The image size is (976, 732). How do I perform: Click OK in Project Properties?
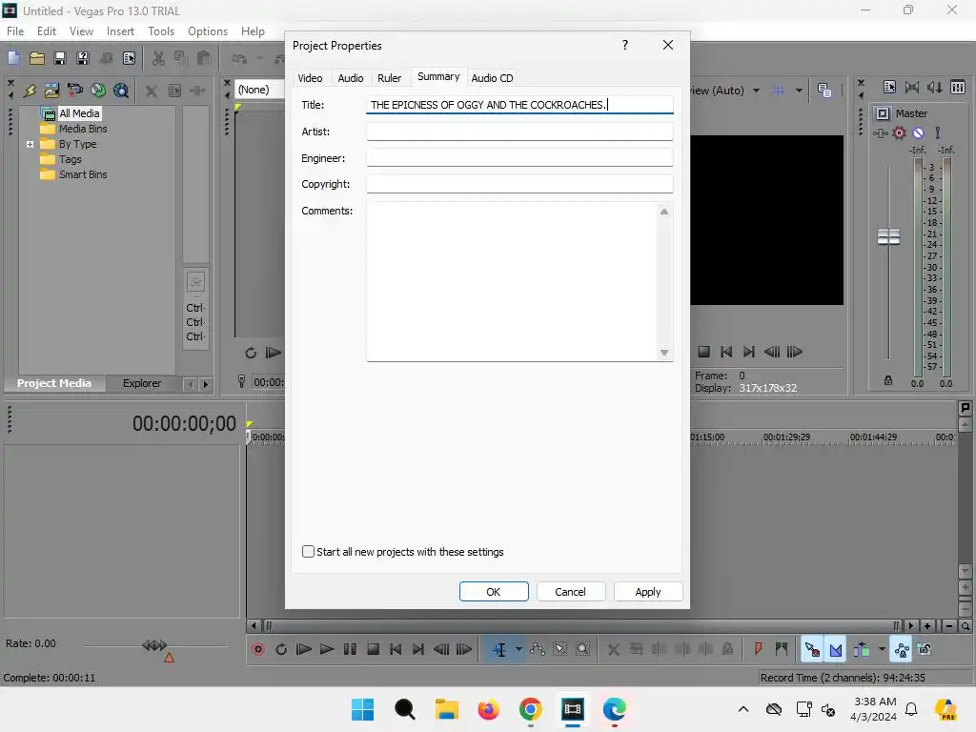coord(494,591)
